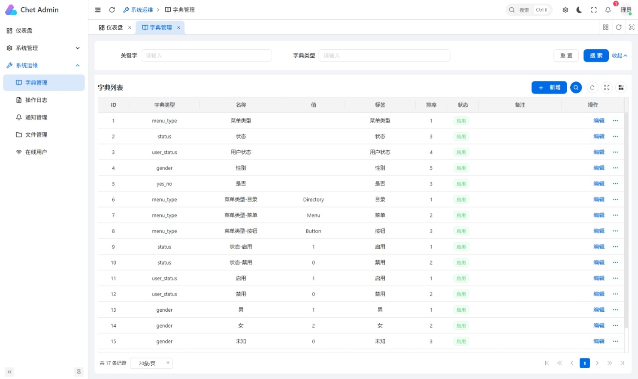638x379 pixels.
Task: Collapse the sidebar with the double-arrow icon
Action: 9,372
